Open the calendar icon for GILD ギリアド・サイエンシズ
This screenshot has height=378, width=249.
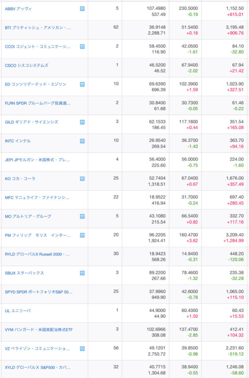[x=82, y=122]
